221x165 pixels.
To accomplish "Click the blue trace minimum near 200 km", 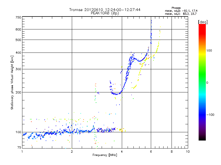I will point(116,94).
